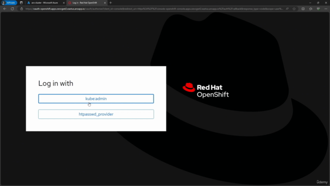Minimize the browser window
The height and width of the screenshot is (186, 330).
coord(310,3)
